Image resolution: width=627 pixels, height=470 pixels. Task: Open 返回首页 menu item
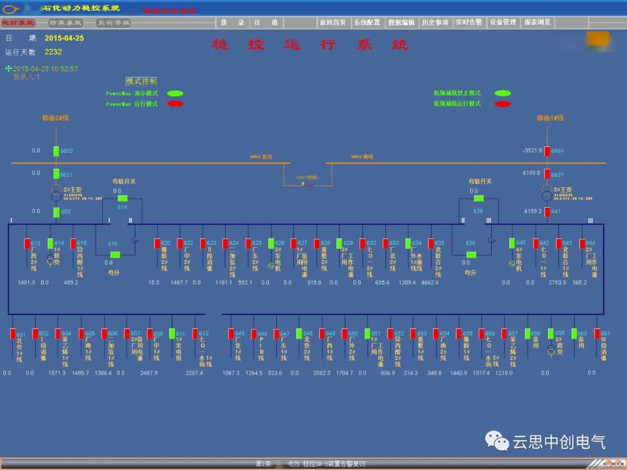coord(333,23)
